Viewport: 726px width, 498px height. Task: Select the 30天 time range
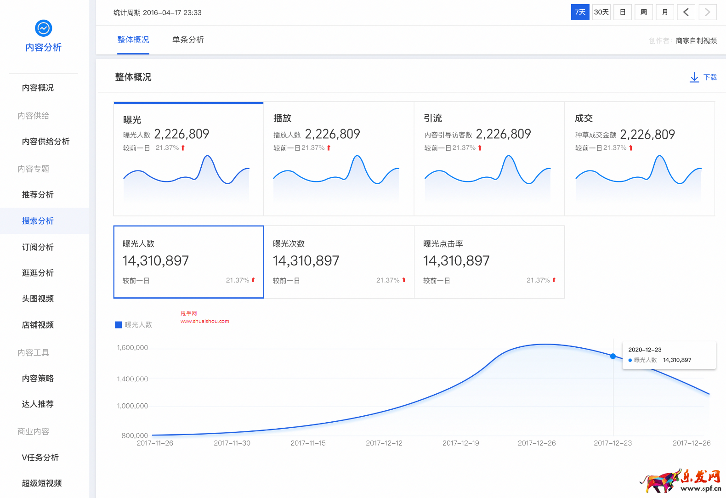601,12
